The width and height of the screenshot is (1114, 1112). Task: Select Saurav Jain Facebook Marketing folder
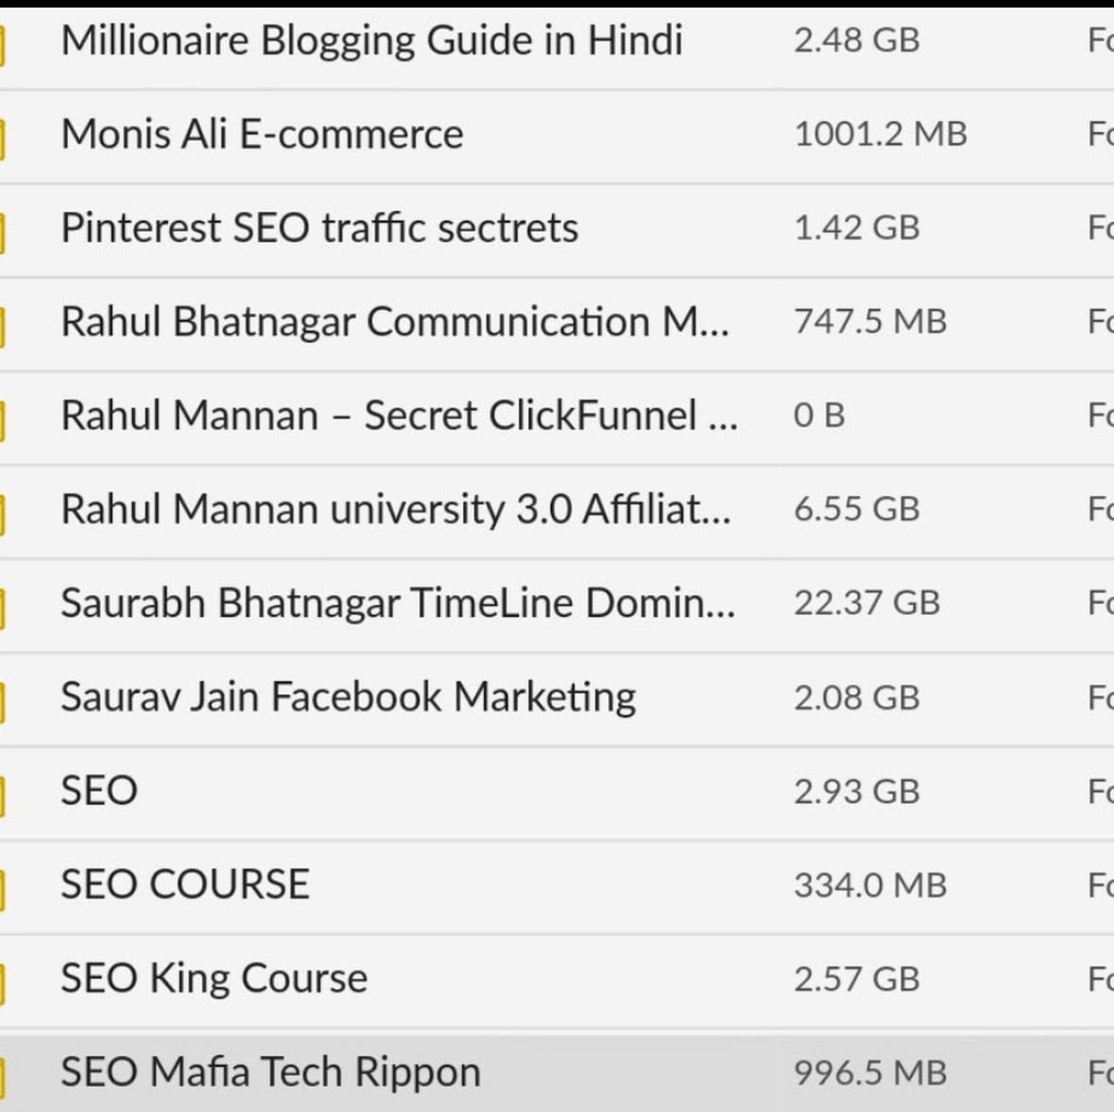click(348, 697)
